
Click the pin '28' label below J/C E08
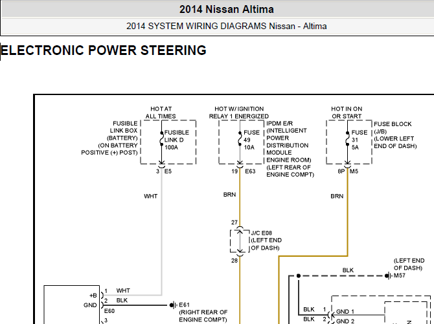pos(234,261)
